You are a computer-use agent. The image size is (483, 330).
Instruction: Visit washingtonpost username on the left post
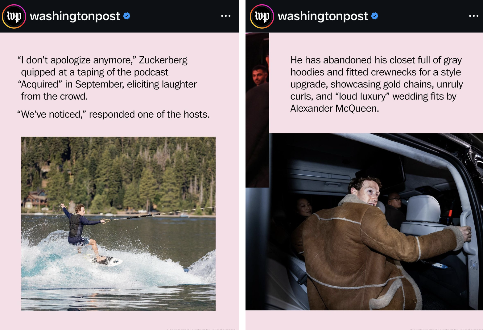tap(75, 16)
